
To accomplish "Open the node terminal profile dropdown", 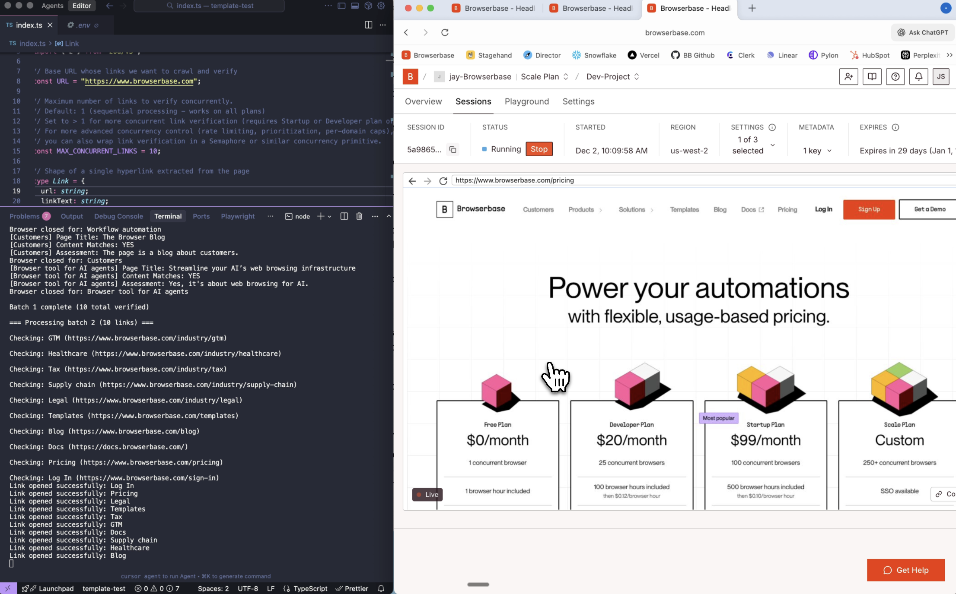I will (329, 216).
